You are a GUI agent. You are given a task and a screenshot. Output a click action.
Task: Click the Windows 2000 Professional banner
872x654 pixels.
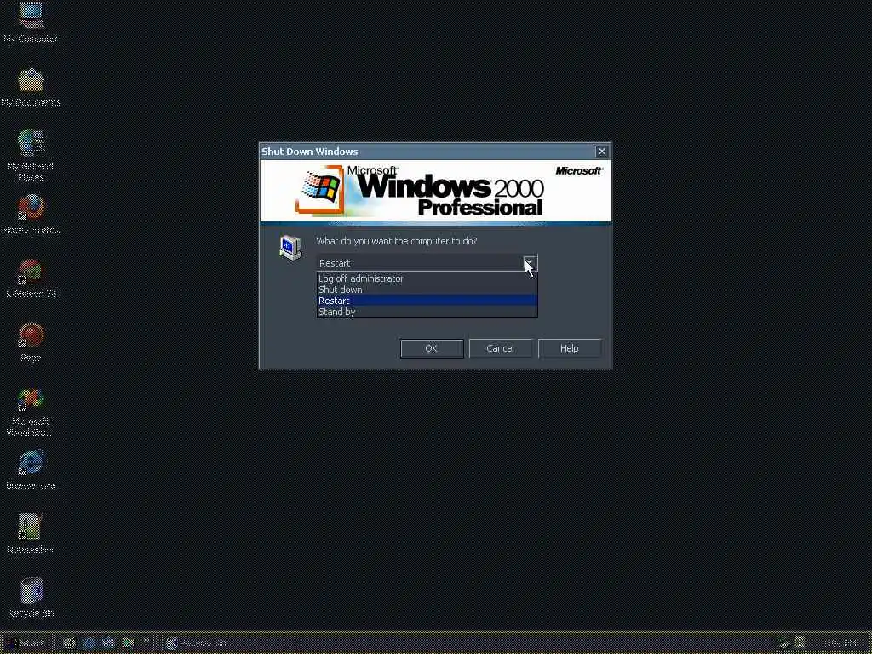[435, 192]
